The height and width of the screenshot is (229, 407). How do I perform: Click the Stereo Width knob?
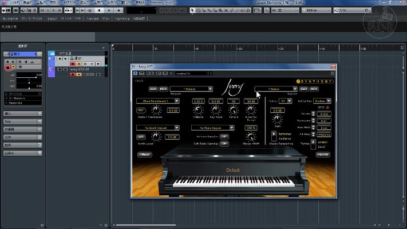(251, 136)
